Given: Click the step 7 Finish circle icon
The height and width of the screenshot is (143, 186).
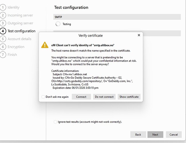Looking at the screenshot, I should coord(3,55).
